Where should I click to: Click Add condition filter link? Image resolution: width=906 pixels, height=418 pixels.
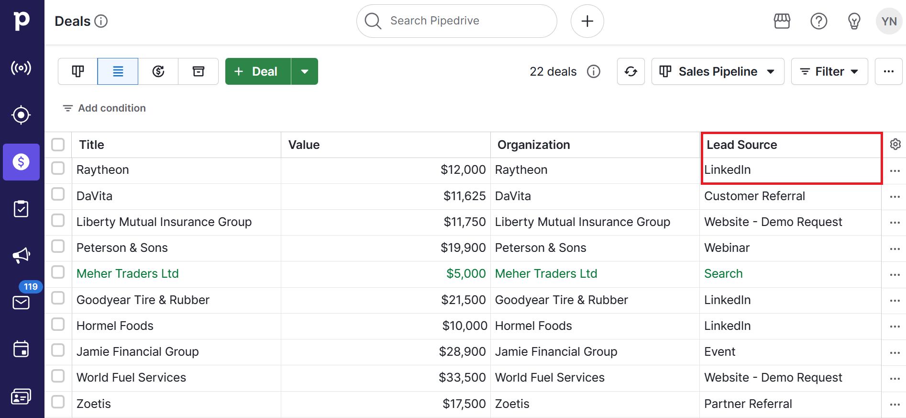pyautogui.click(x=104, y=108)
